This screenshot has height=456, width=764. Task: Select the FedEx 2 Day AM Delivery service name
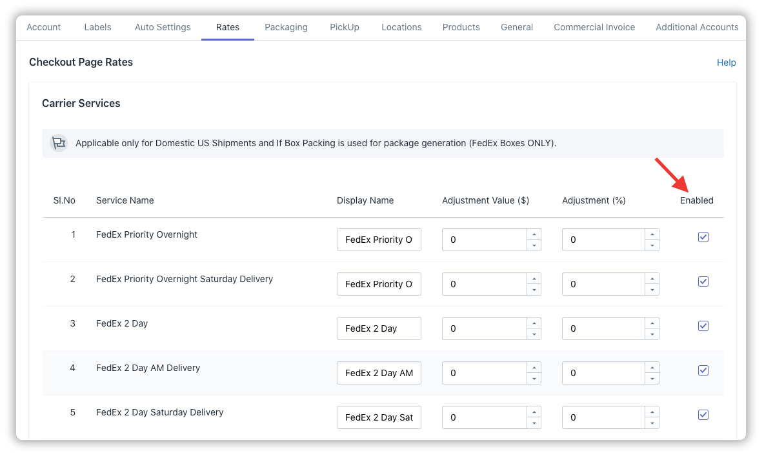pyautogui.click(x=148, y=368)
